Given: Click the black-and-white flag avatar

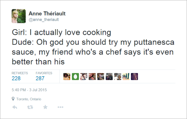Looking at the screenshot, I should (118, 76).
